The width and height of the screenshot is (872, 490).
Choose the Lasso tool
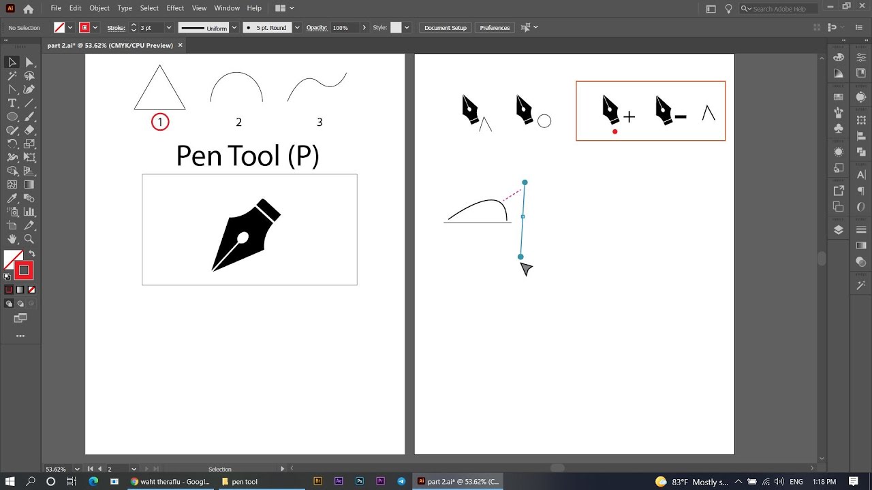point(29,76)
